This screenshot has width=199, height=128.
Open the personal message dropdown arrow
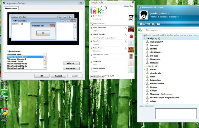click(181, 17)
